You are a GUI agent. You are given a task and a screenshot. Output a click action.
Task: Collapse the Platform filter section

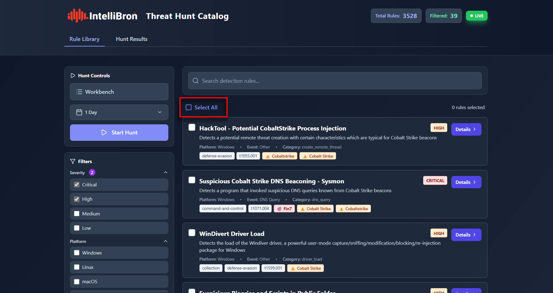[166, 241]
